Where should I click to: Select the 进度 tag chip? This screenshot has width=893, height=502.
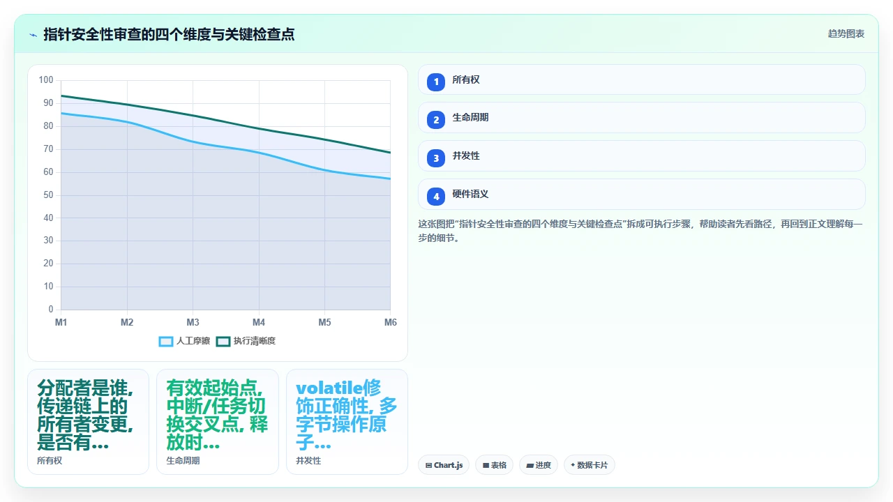[x=539, y=465]
